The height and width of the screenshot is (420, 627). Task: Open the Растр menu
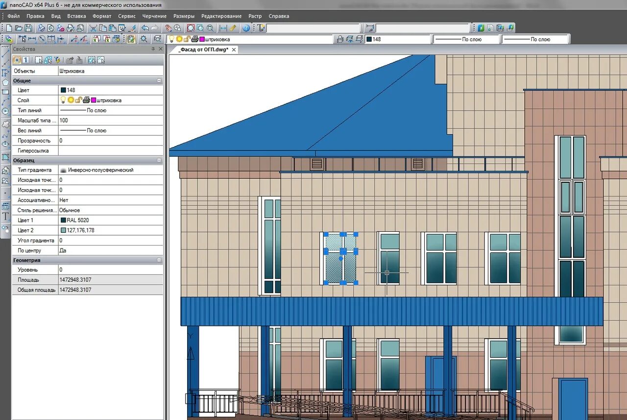[x=255, y=16]
